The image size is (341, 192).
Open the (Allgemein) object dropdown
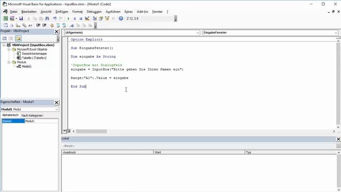coord(198,33)
